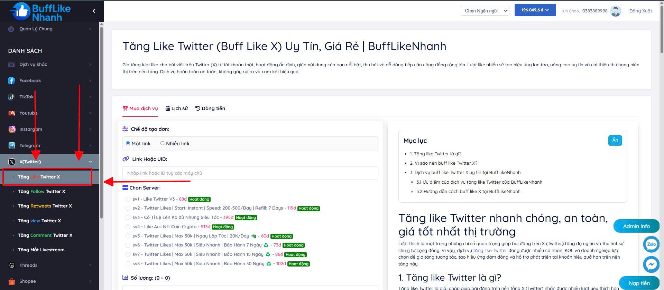This screenshot has height=290, width=664.
Task: Select server sv3 Siêu Tốc
Action: [x=128, y=217]
